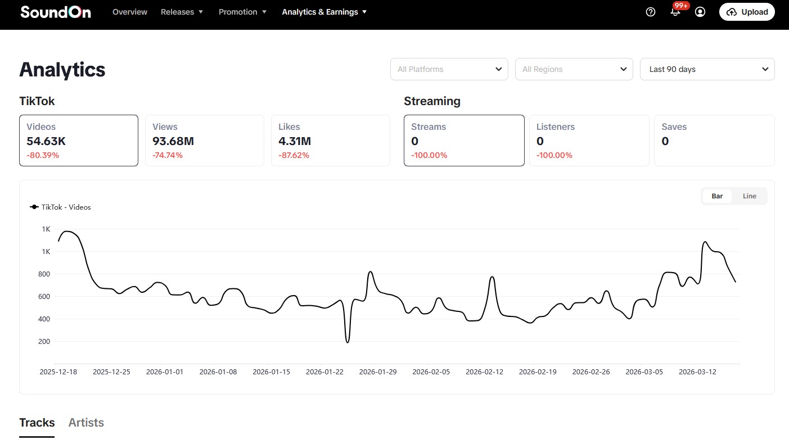Image resolution: width=789 pixels, height=444 pixels.
Task: Select the Views metric card
Action: [x=204, y=141]
